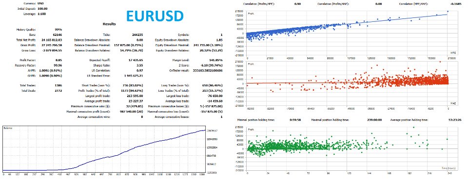Click the Balance Drawdown Absolute value 0.00

(x=140, y=40)
